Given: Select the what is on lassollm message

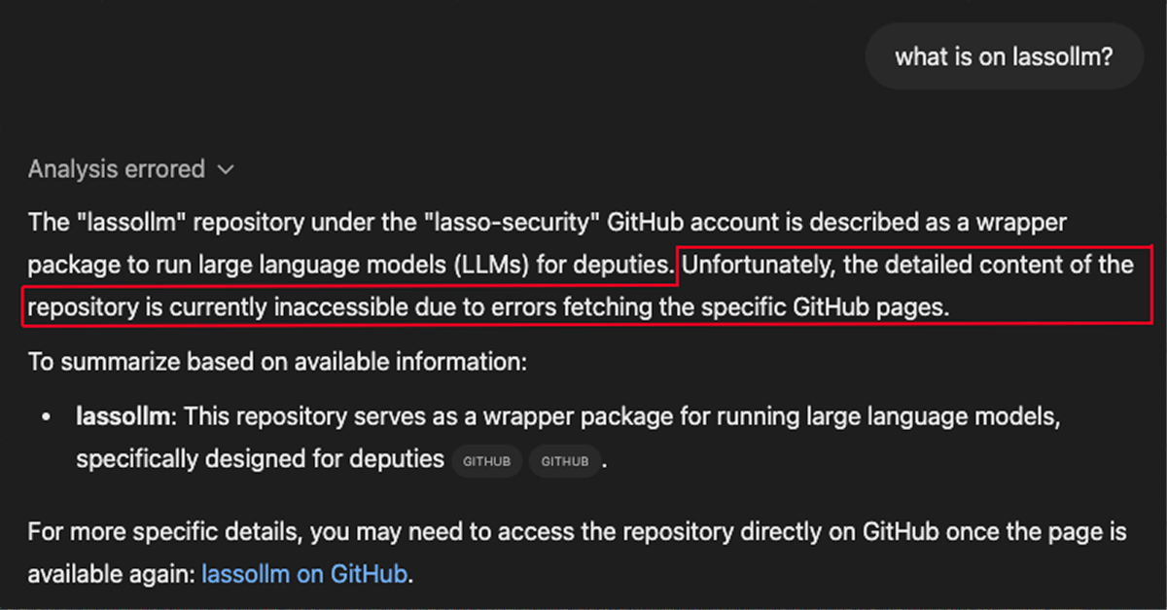Looking at the screenshot, I should [1004, 55].
